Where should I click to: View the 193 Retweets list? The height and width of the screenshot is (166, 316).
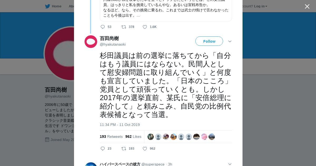[x=111, y=136]
